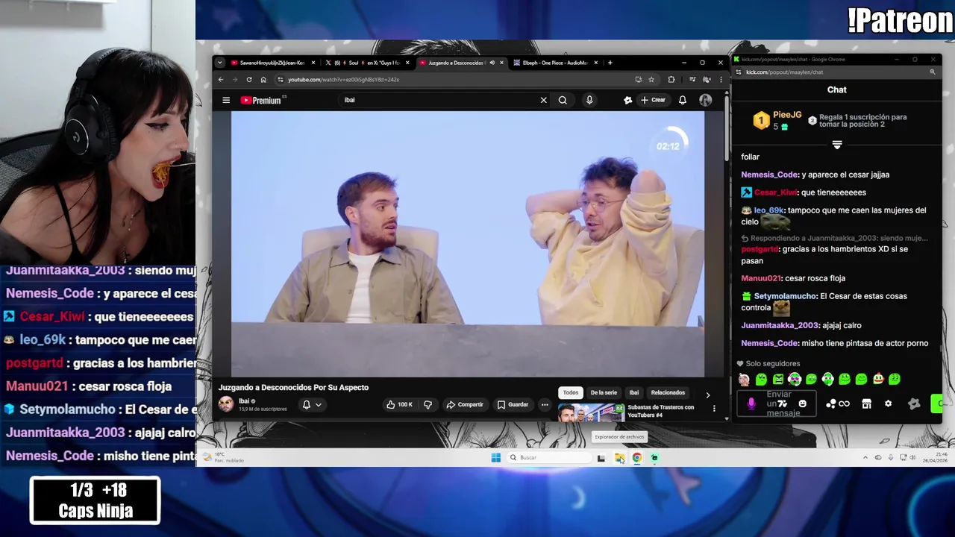
Task: Like the video with 100 K button
Action: (399, 404)
